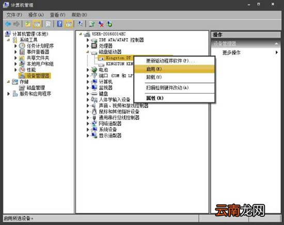Screen dimensions: 284x225
Task: Expand the 本地用户和组 tree node arrow
Action: [x=15, y=64]
